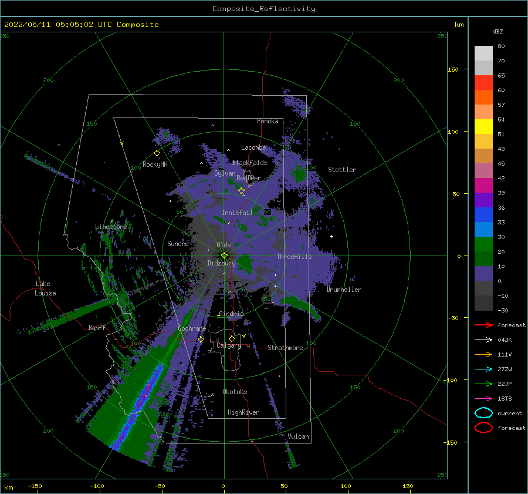Image resolution: width=528 pixels, height=494 pixels.
Task: Select the slate purple 0-10 dBZ swatch
Action: point(483,274)
